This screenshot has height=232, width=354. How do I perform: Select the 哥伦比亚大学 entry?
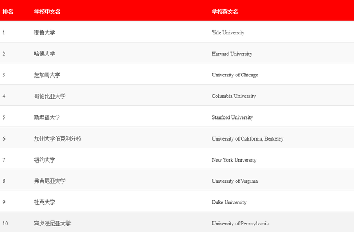50,96
